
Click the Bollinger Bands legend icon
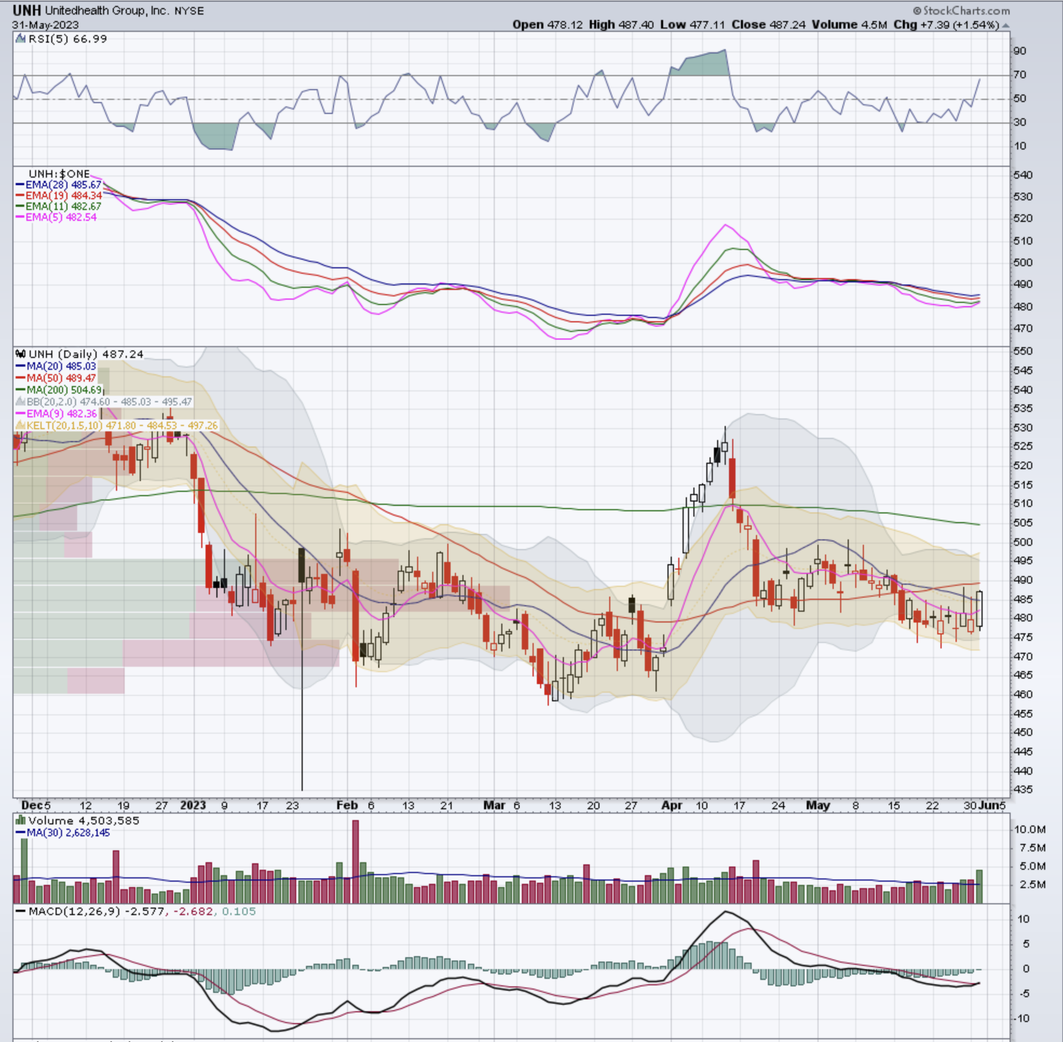coord(21,402)
